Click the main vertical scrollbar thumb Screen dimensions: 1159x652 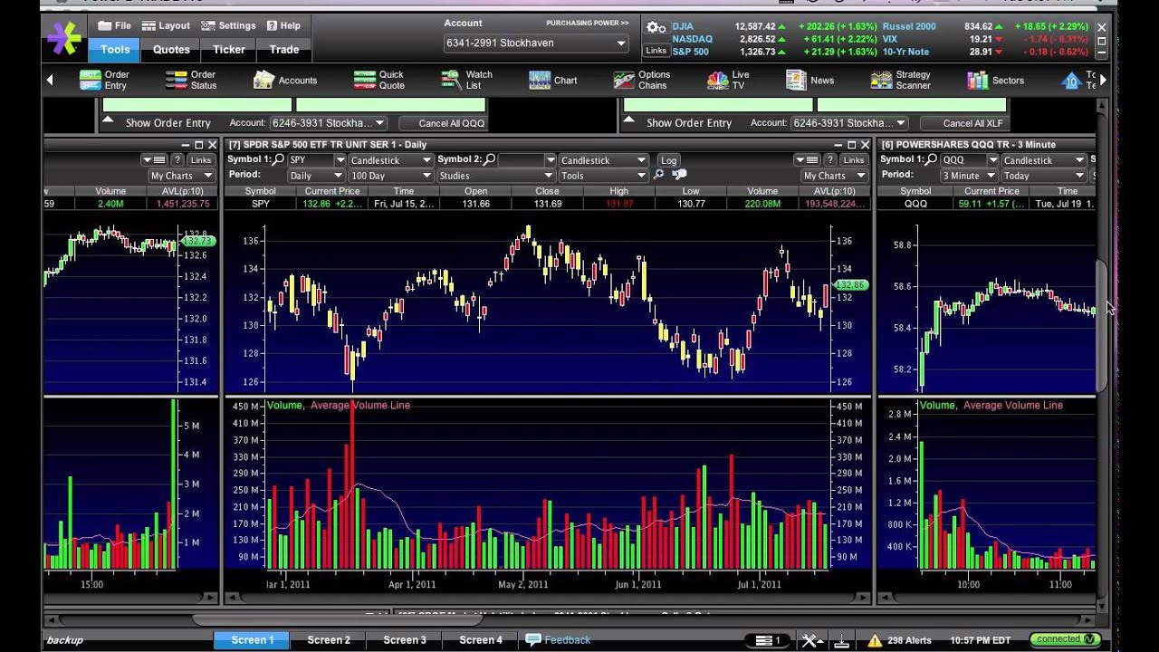[1102, 326]
